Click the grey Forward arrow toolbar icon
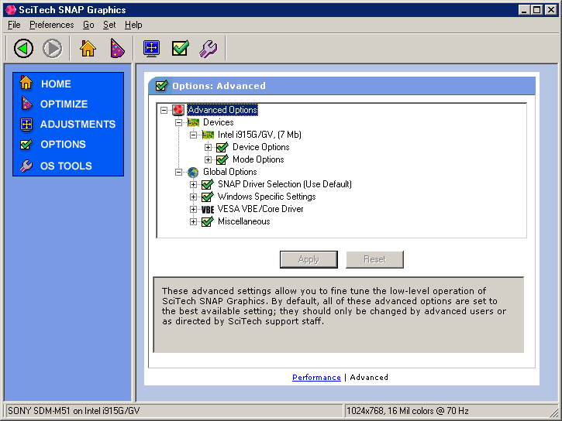Image resolution: width=562 pixels, height=421 pixels. pyautogui.click(x=53, y=48)
